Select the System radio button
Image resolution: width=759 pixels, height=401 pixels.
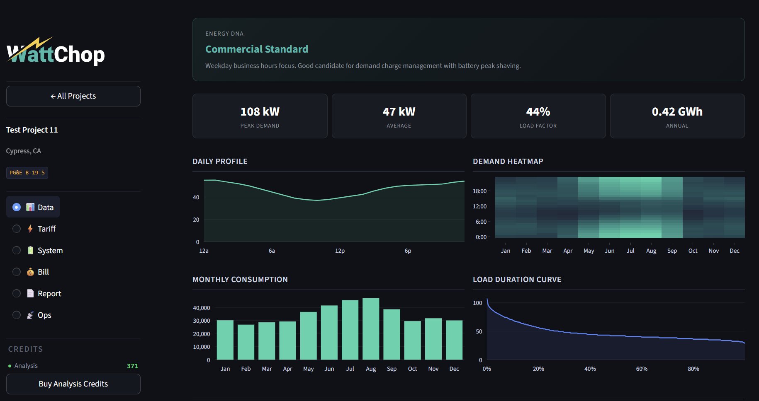click(x=17, y=250)
